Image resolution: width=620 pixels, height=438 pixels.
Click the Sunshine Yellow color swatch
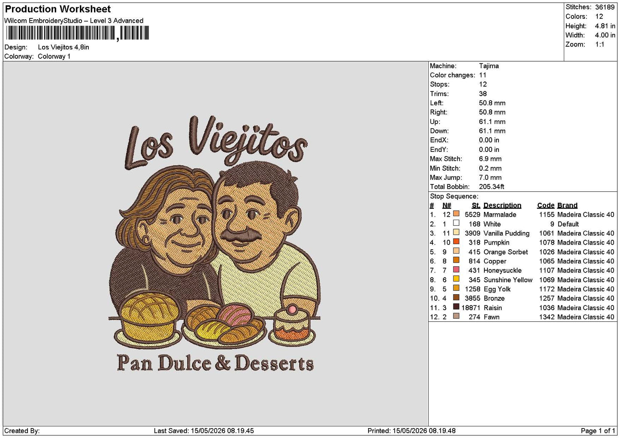click(456, 279)
